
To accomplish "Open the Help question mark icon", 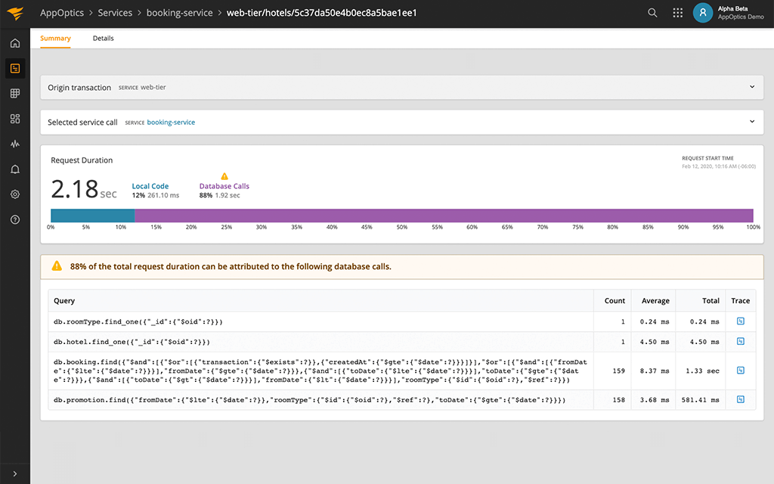I will coord(15,220).
